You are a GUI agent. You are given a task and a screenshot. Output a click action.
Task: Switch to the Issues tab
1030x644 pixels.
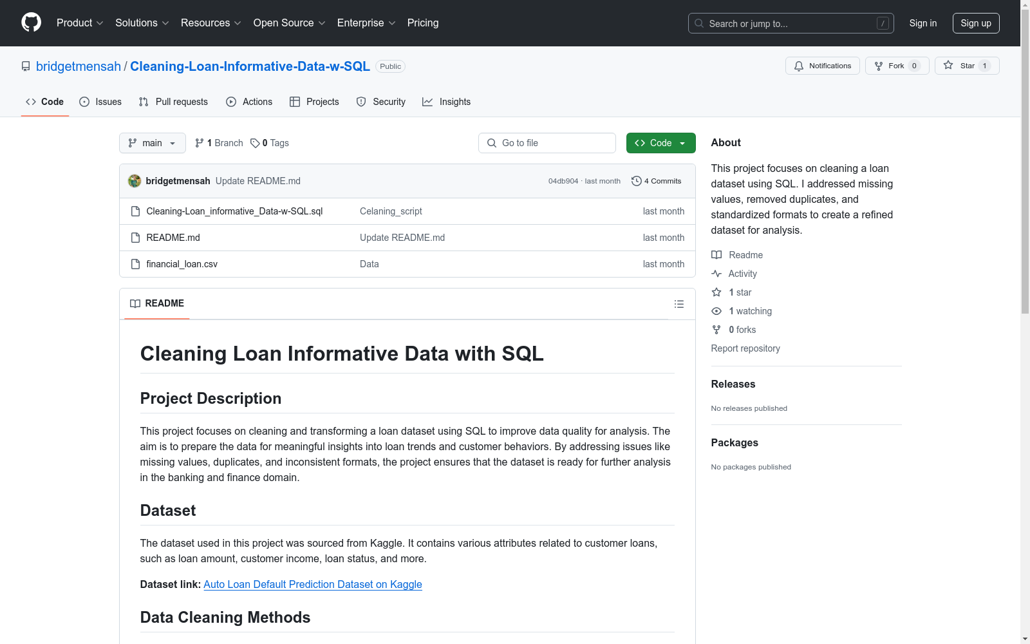(100, 102)
